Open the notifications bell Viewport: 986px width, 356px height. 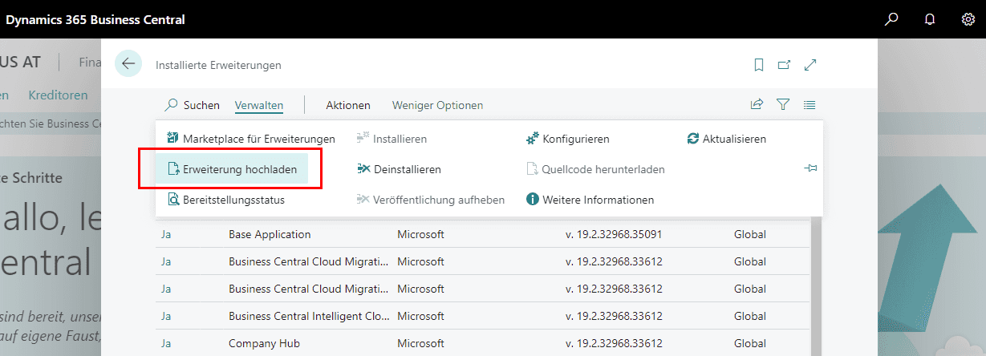[x=930, y=19]
